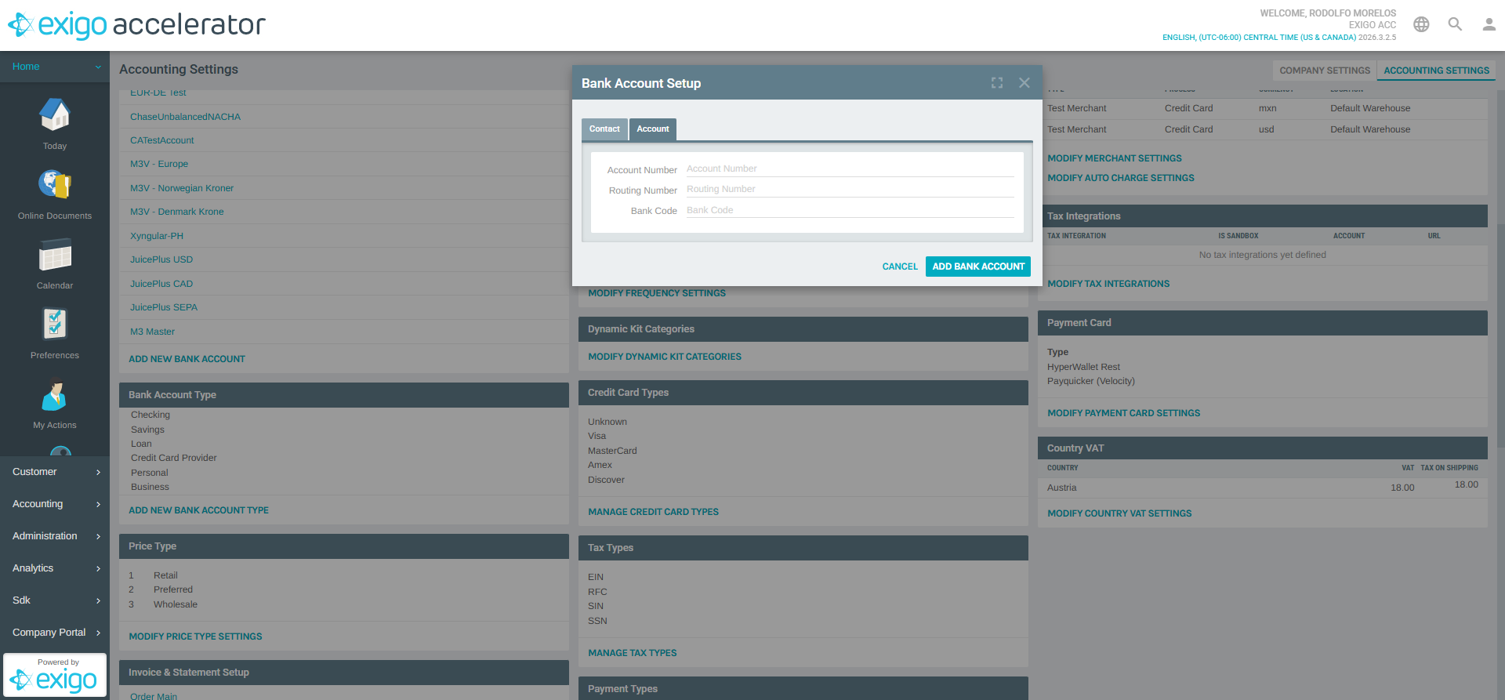This screenshot has width=1505, height=700.
Task: Open the M3 Master bank account
Action: 152,332
